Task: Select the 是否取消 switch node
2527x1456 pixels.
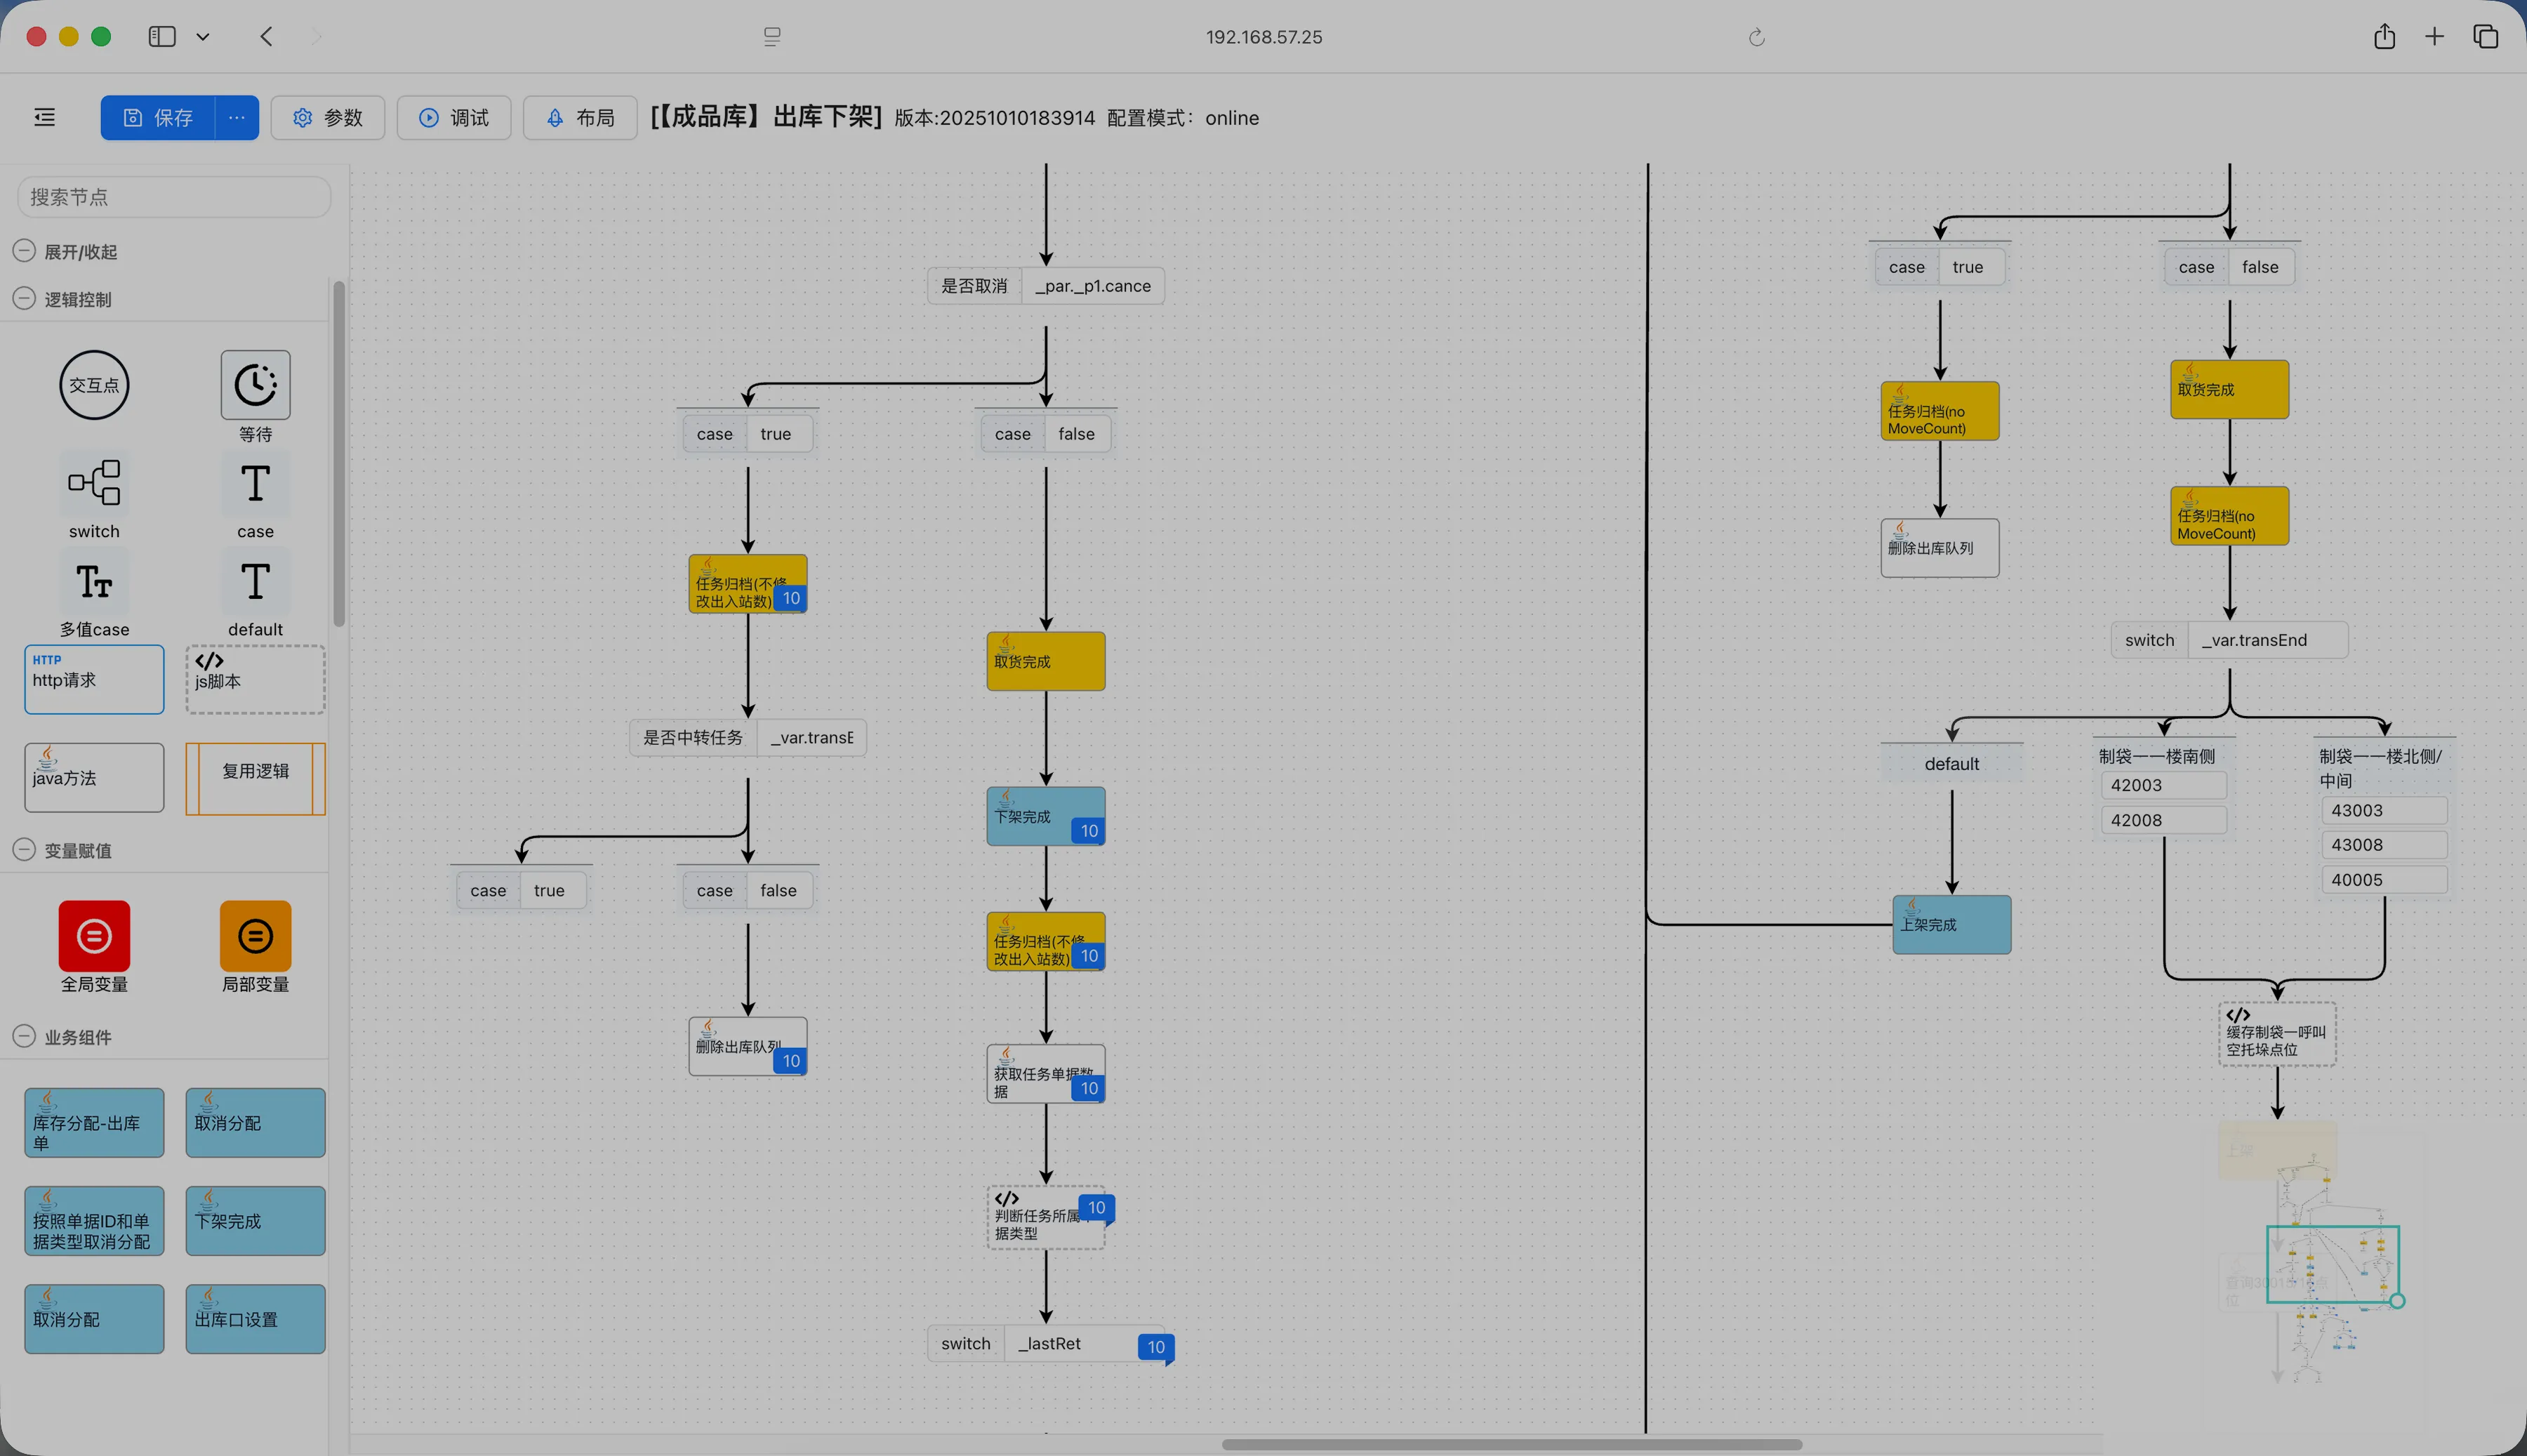Action: coord(1046,286)
